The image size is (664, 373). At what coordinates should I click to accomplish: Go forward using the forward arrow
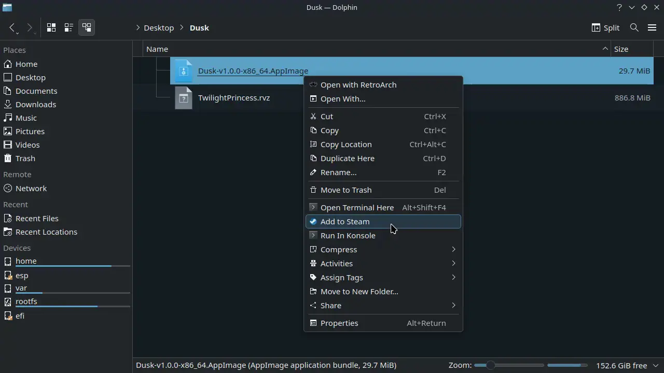pos(30,27)
